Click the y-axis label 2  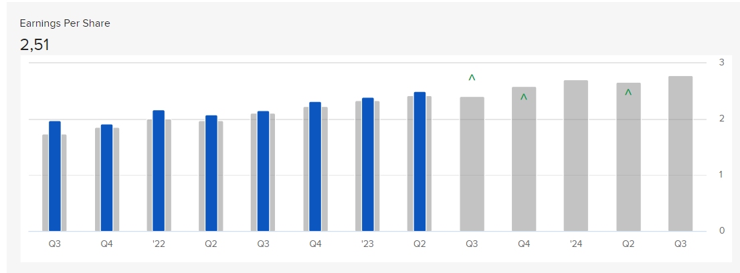click(x=721, y=119)
